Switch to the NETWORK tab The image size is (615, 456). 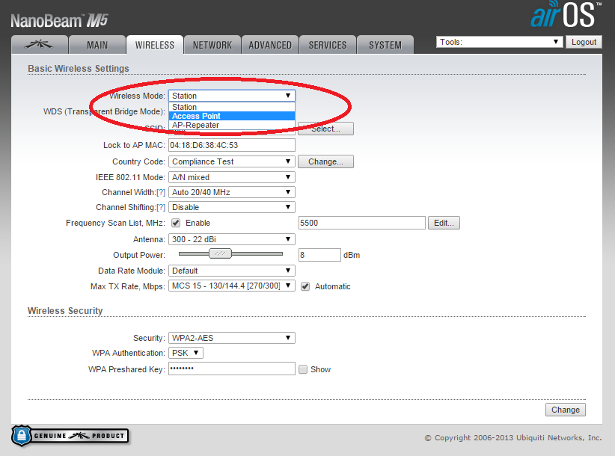click(x=212, y=45)
